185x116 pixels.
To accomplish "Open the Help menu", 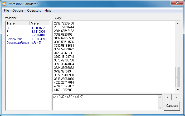I will click(48, 11).
